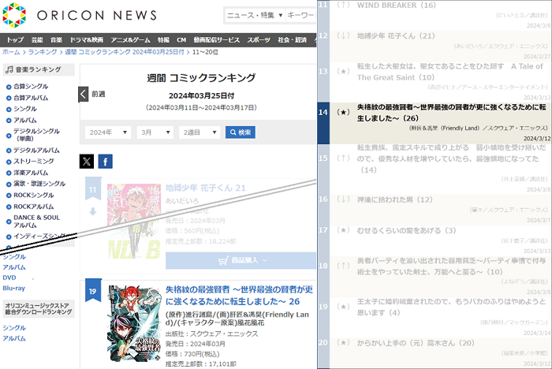Open the 3月 month dropdown

tap(155, 132)
